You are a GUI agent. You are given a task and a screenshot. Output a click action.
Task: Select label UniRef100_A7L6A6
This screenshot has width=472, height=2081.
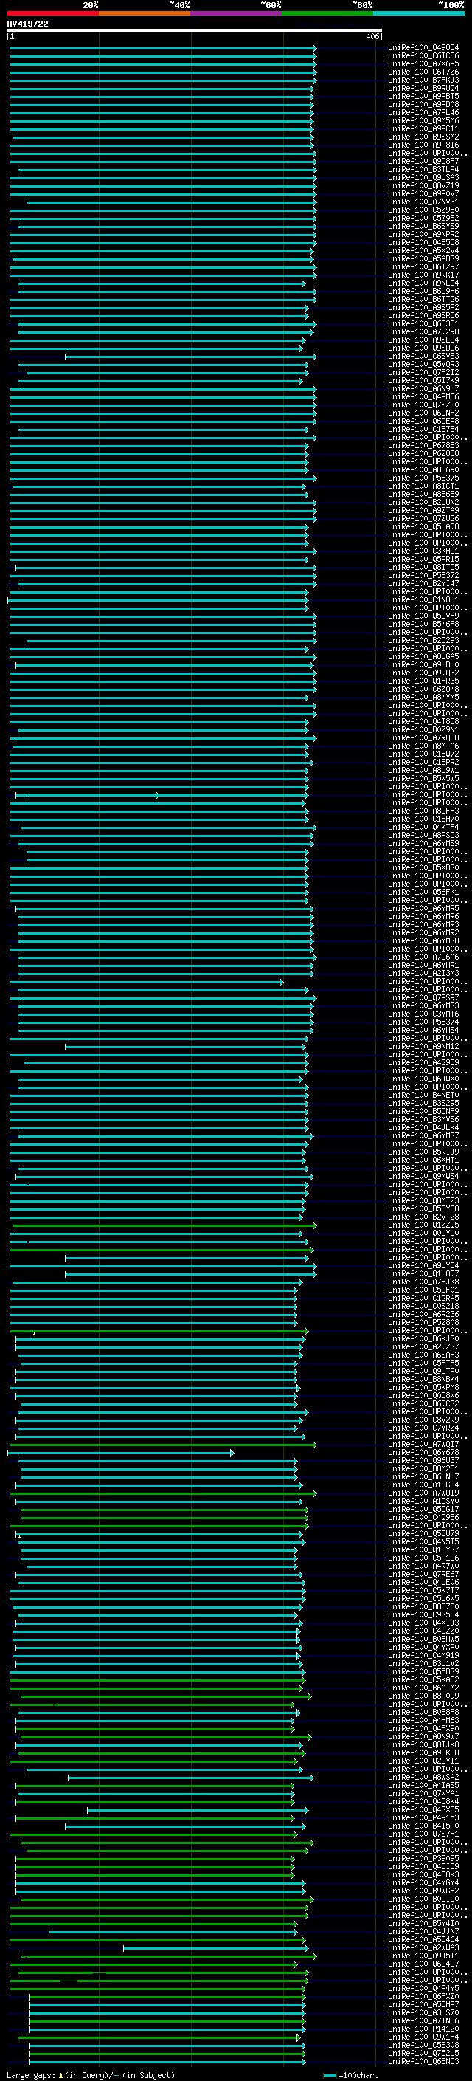pyautogui.click(x=423, y=957)
